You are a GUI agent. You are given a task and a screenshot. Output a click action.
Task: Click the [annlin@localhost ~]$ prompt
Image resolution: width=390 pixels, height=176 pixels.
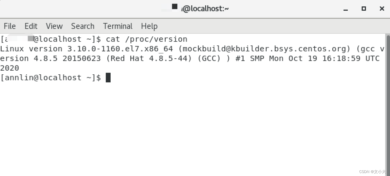point(50,78)
